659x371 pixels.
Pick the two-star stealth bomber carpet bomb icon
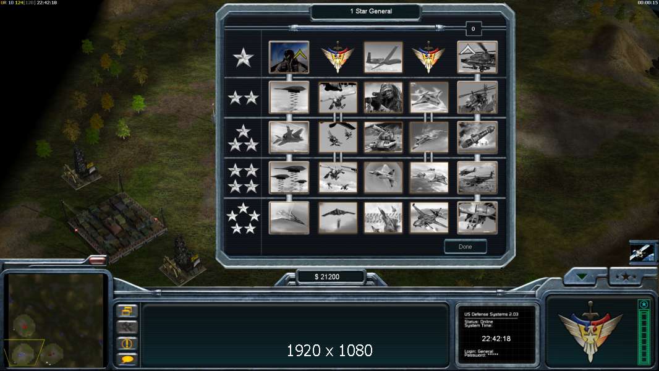tap(289, 98)
